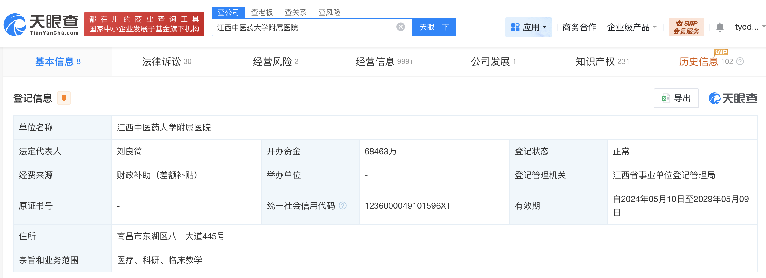Click the TianYanCha logo in header
Screen dimensions: 766x278
click(41, 24)
